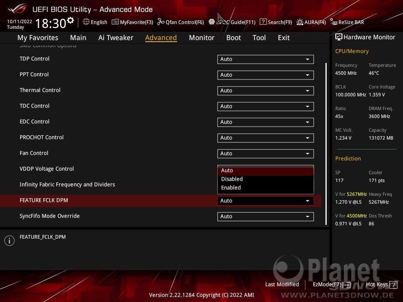403x302 pixels.
Task: Open Qfan Control fan icon
Action: click(161, 22)
